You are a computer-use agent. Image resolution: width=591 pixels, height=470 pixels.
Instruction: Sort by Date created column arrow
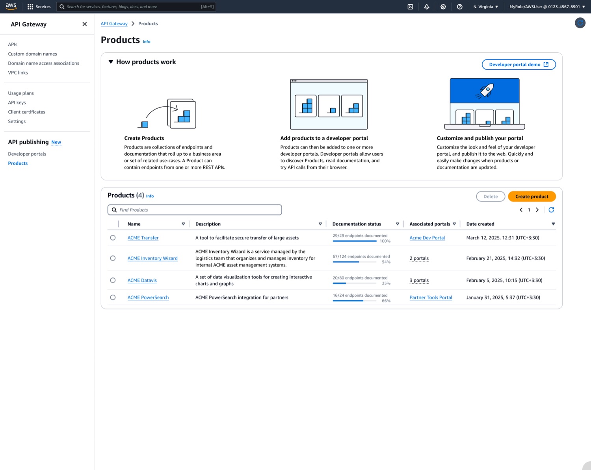pos(553,224)
